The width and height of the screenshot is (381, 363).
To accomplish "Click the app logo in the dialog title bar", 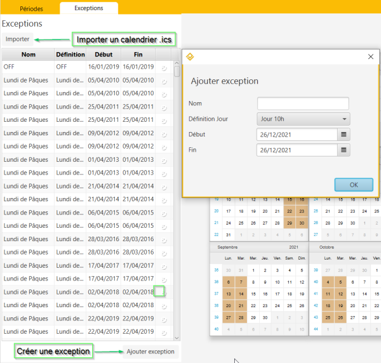I will pyautogui.click(x=189, y=56).
